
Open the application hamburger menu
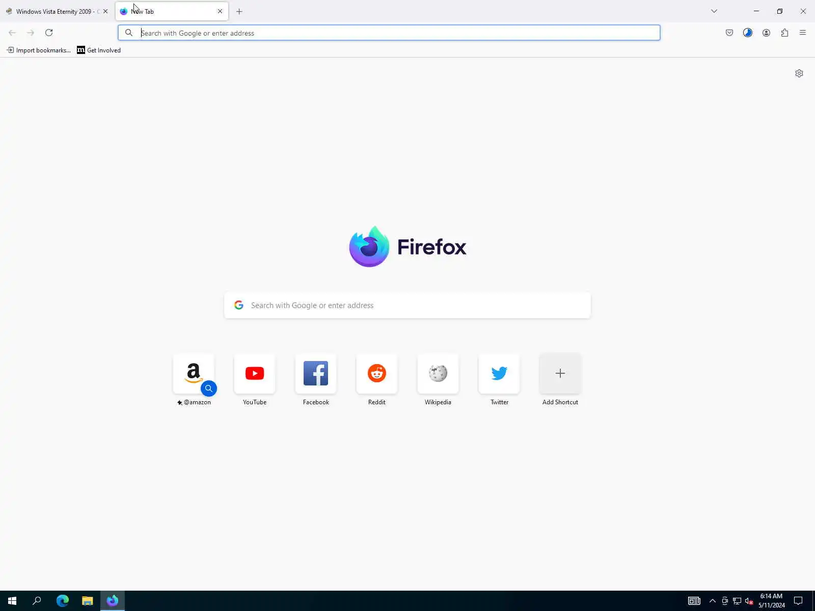[x=803, y=33]
